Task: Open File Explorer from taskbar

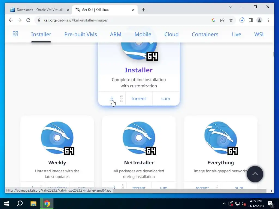Action: (x=33, y=204)
